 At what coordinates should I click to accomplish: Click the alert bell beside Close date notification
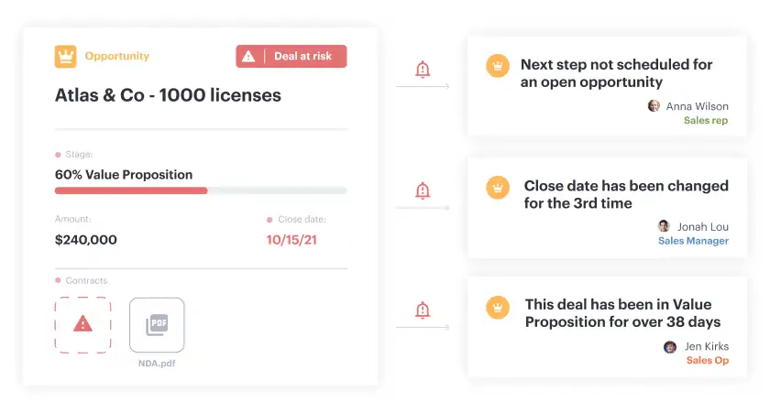tap(423, 190)
